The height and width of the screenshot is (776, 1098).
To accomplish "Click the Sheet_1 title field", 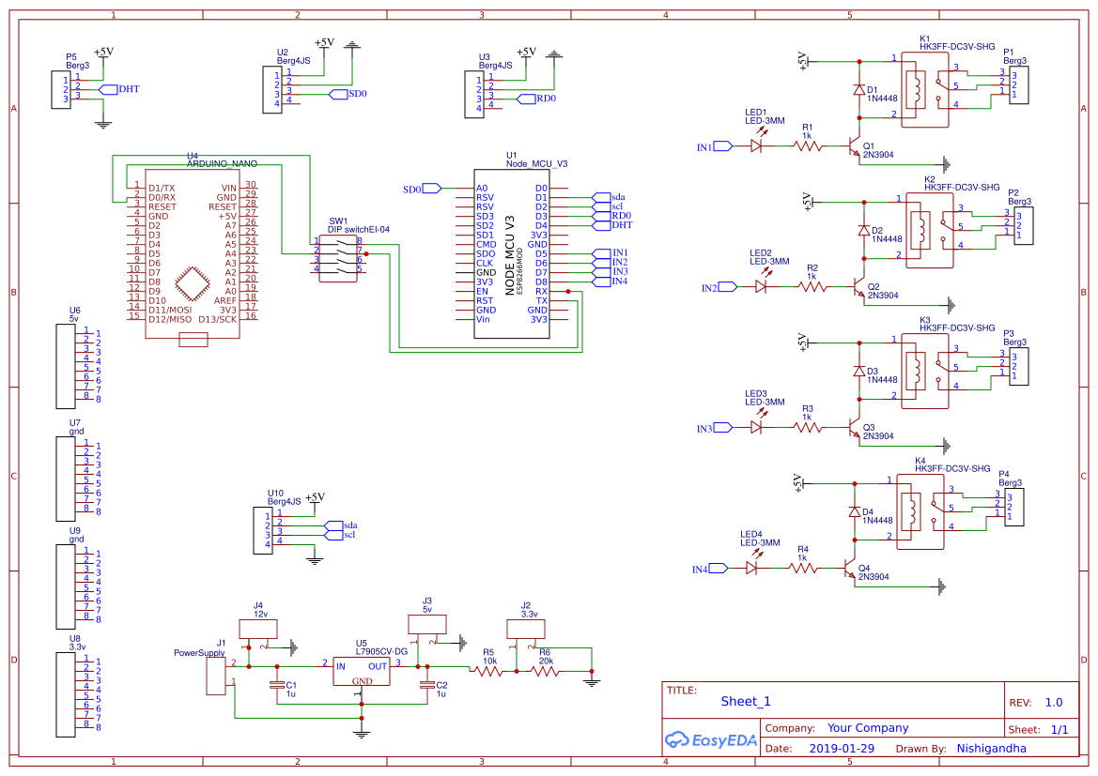I will coord(745,701).
